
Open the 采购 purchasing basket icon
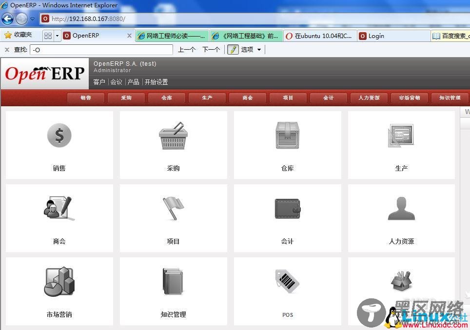point(173,136)
